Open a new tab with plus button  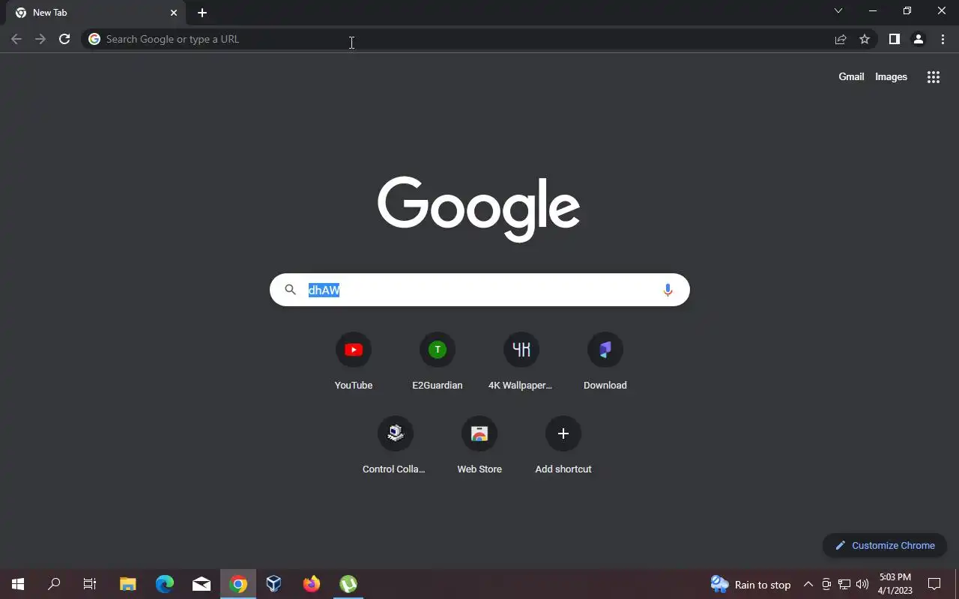[202, 13]
